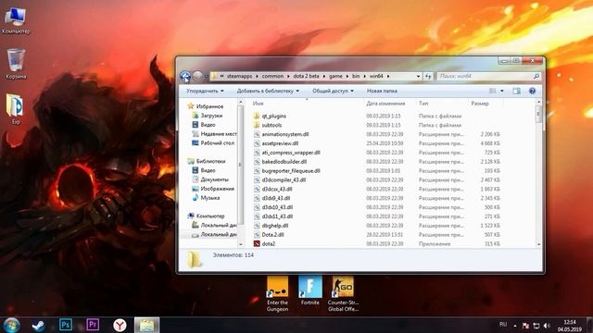Navigate to bin in breadcrumb
Image resolution: width=593 pixels, height=333 pixels.
(x=356, y=76)
